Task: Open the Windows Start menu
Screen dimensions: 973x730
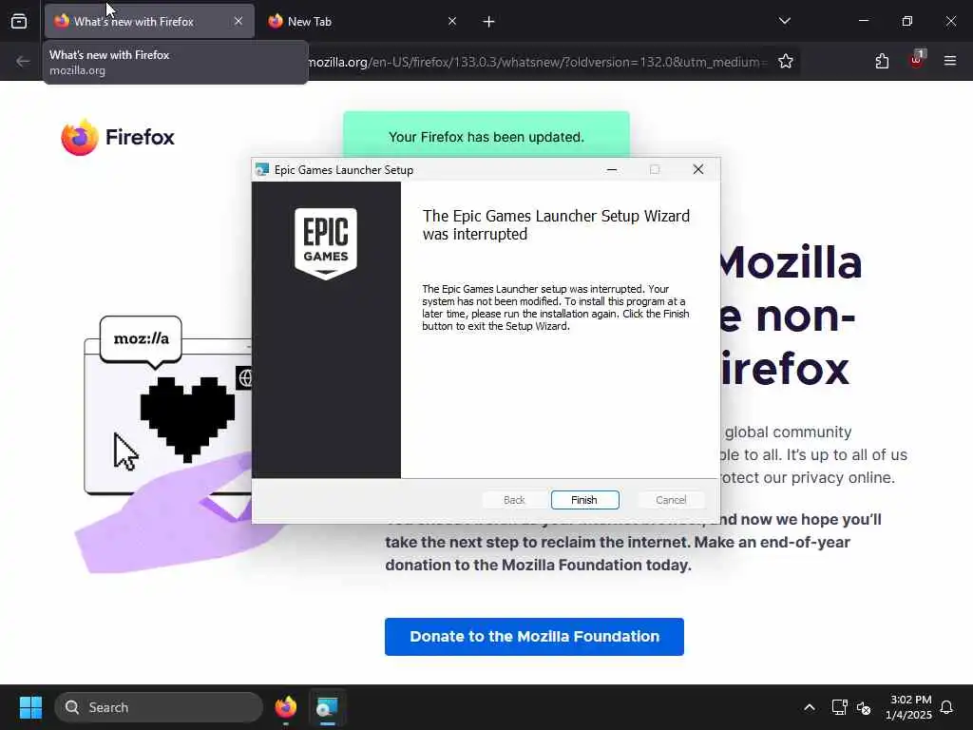Action: click(x=30, y=707)
